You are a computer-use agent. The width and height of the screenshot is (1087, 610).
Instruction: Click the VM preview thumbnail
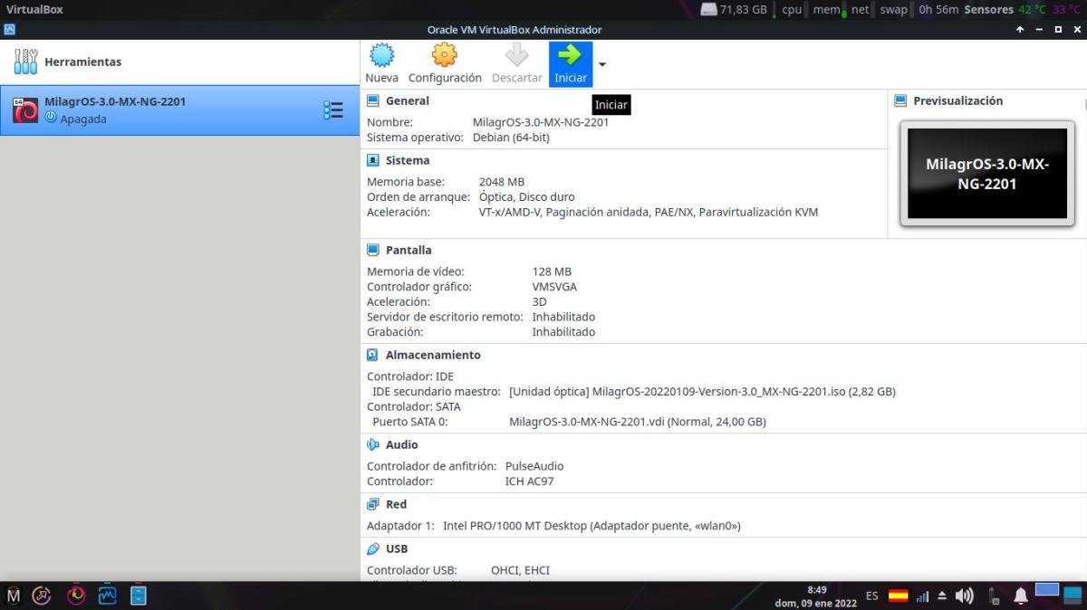click(986, 174)
